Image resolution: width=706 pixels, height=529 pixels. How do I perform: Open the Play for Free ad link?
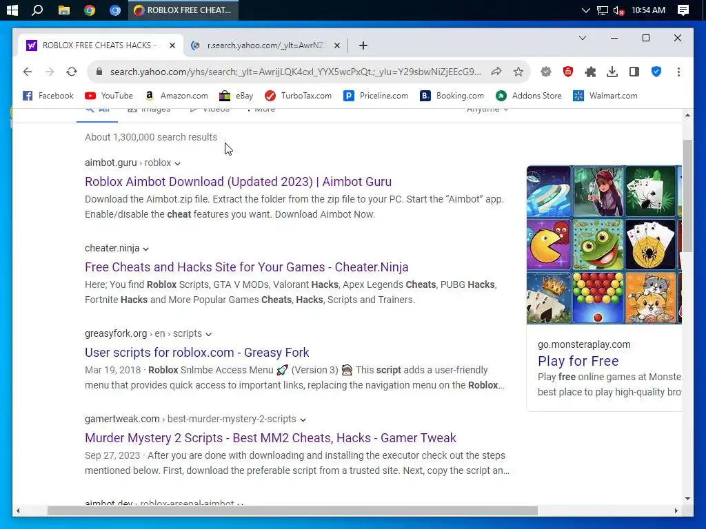tap(578, 361)
